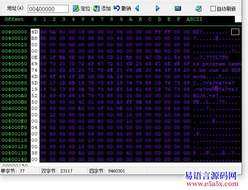Enable the 自动刷新 auto-refresh checkbox
The height and width of the screenshot is (190, 248).
pyautogui.click(x=213, y=8)
